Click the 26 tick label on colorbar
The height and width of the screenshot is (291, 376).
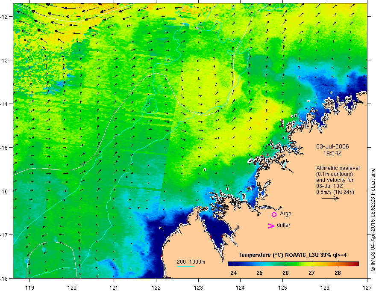pos(285,273)
